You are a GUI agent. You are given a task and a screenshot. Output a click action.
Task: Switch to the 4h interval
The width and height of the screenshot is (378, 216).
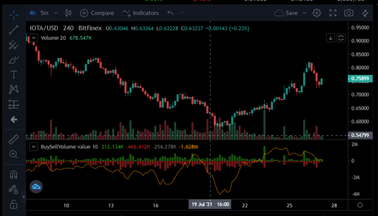coord(32,13)
